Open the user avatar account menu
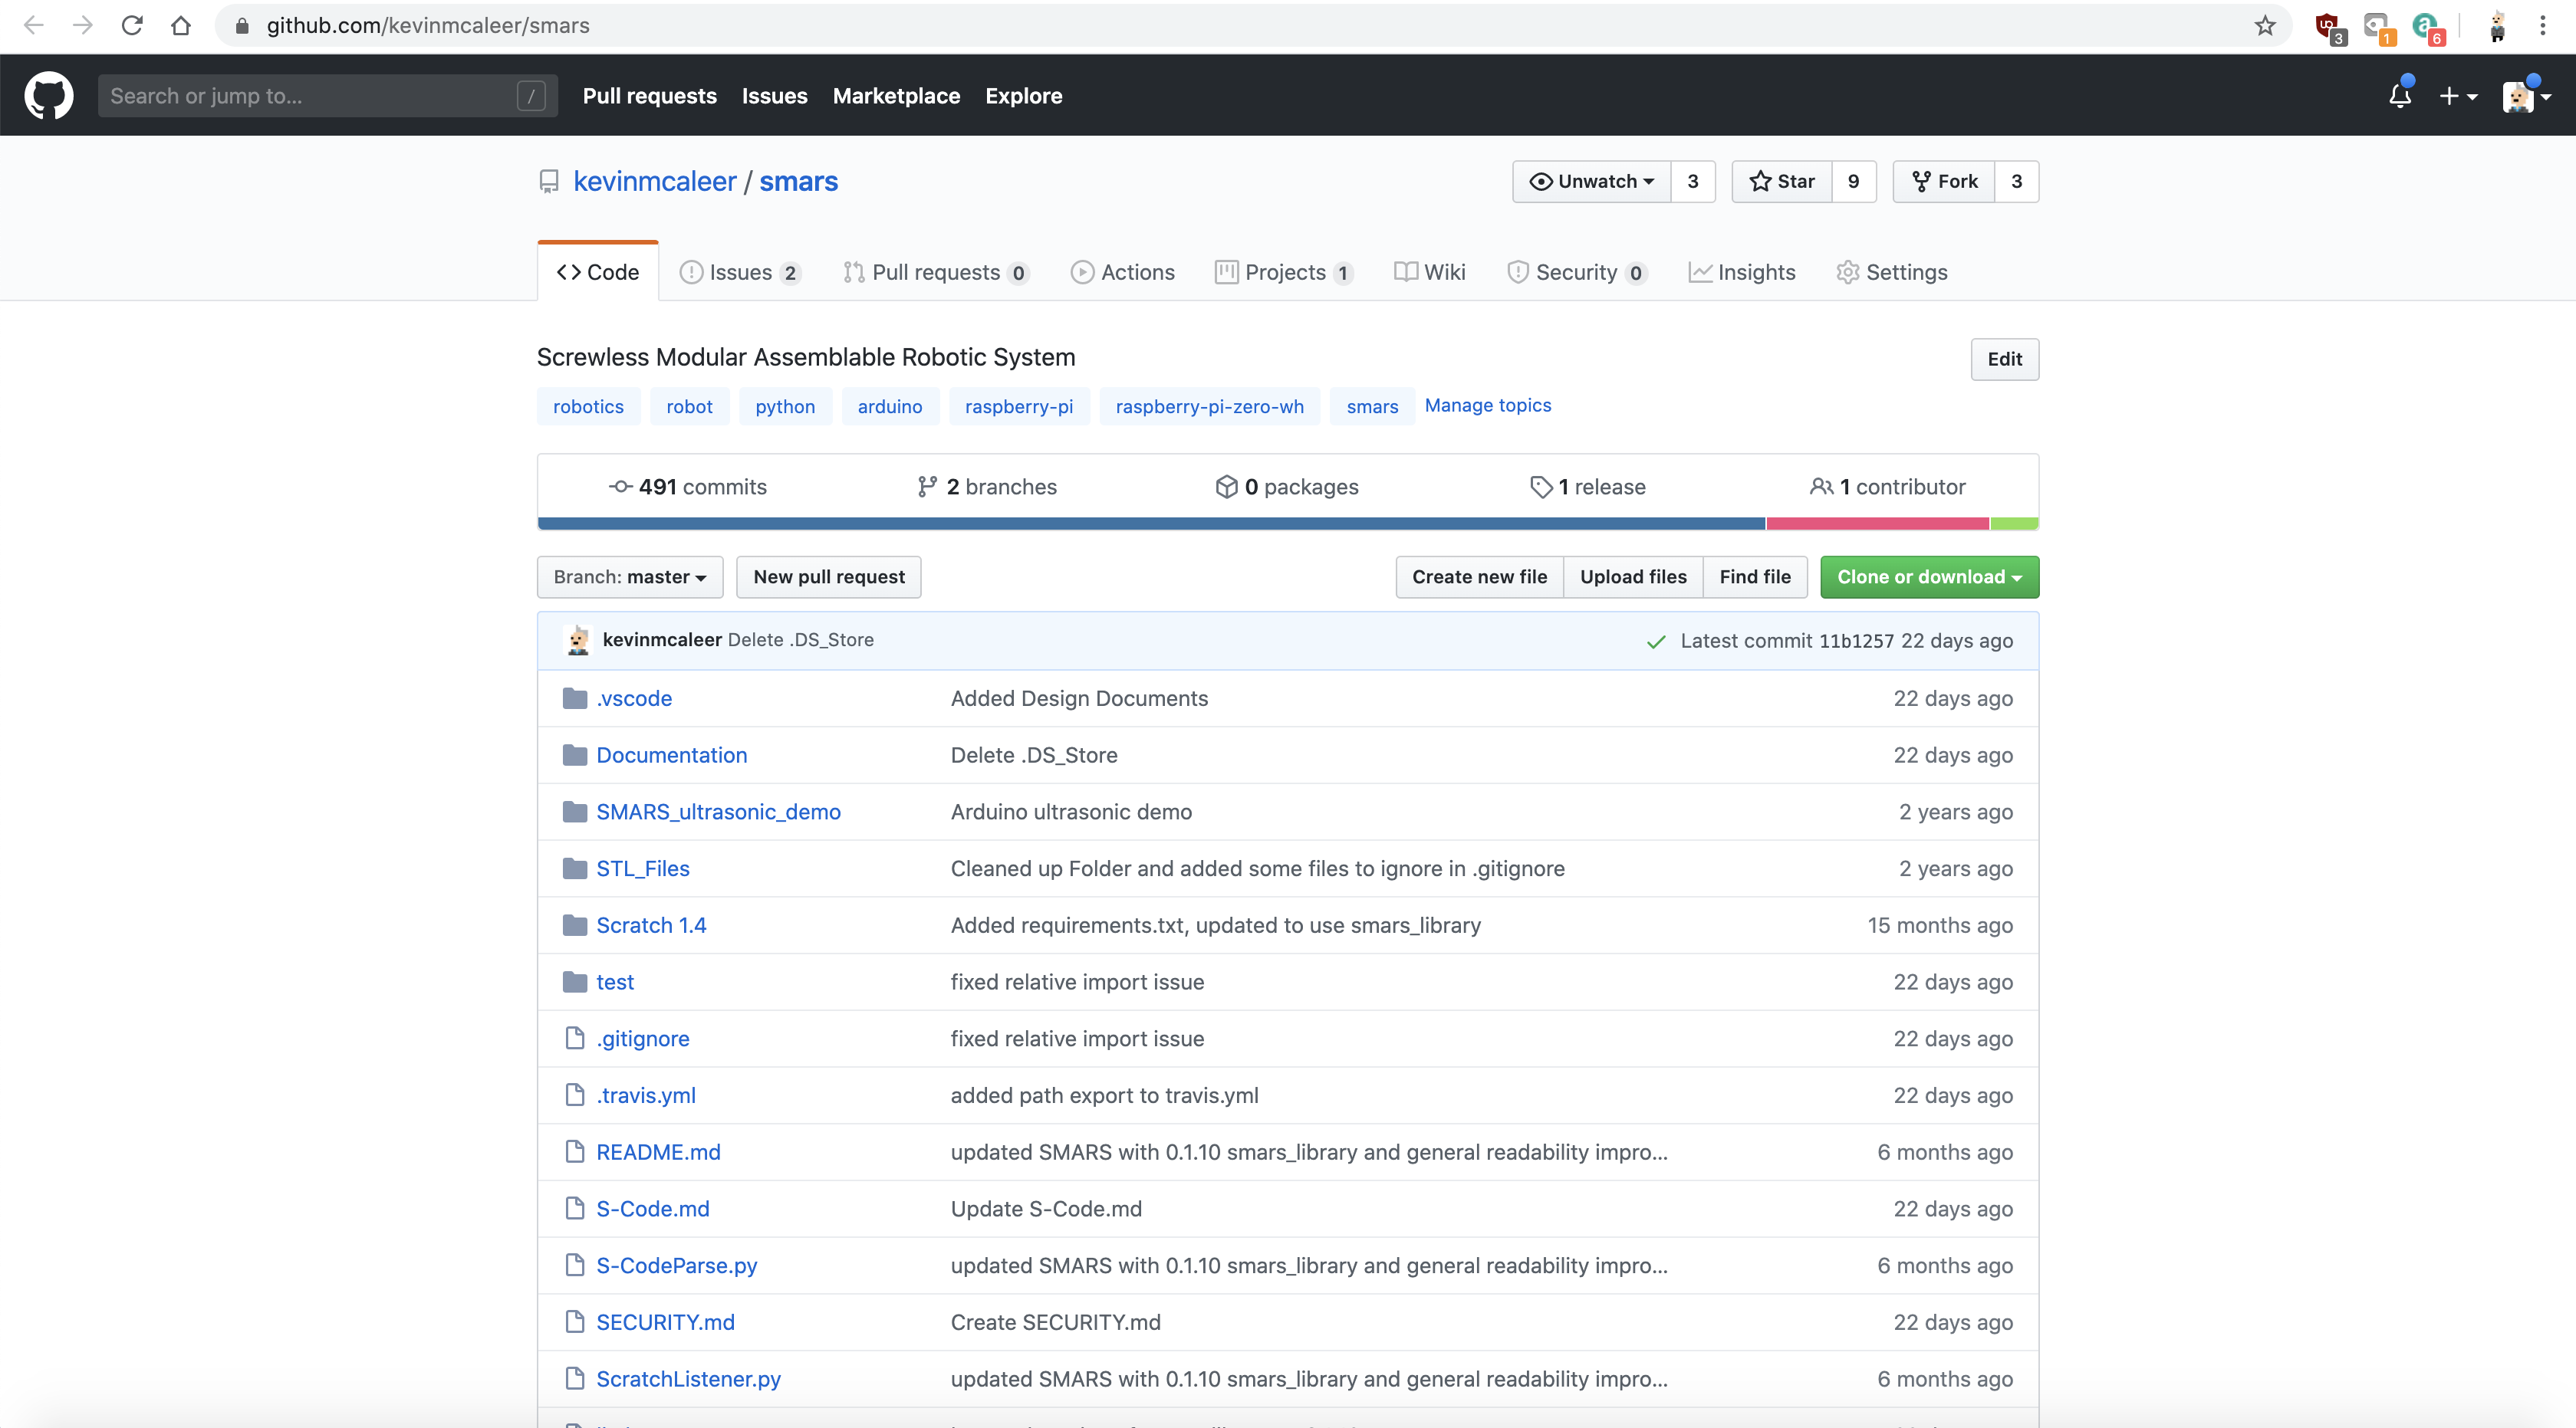Screen dimensions: 2576x1428 pyautogui.click(x=2526, y=96)
